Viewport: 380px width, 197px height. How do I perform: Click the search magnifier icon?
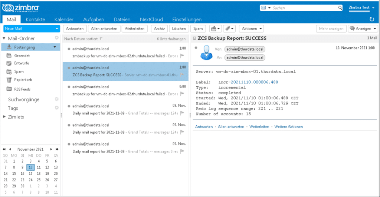point(340,8)
